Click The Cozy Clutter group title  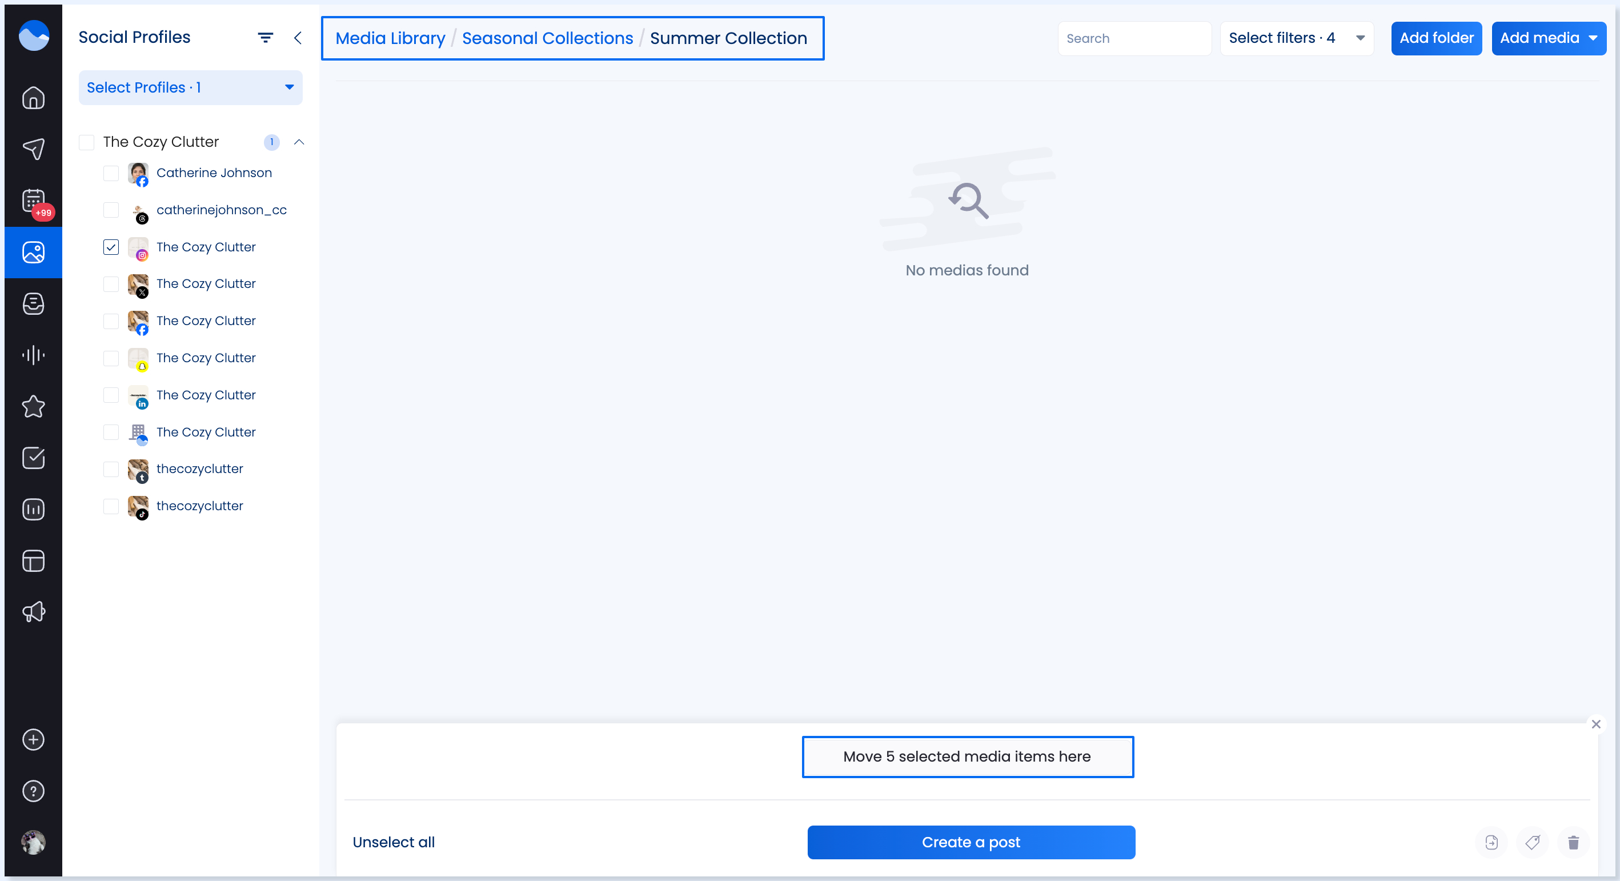click(x=161, y=142)
